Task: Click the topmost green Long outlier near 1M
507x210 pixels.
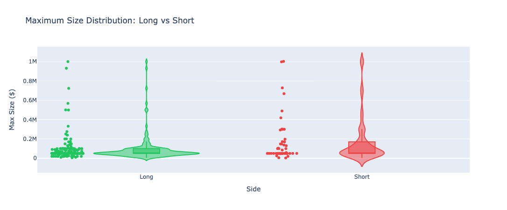Action: [x=68, y=62]
